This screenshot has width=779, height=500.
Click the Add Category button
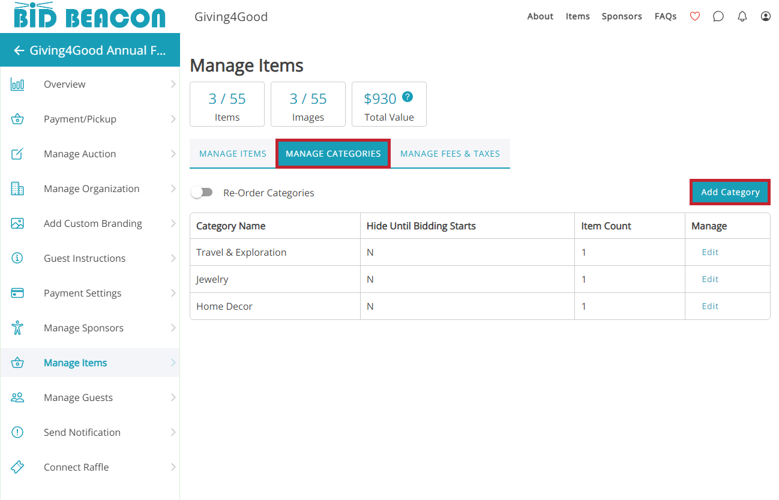click(x=730, y=192)
